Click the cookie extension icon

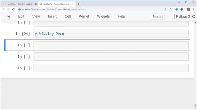(182, 9)
